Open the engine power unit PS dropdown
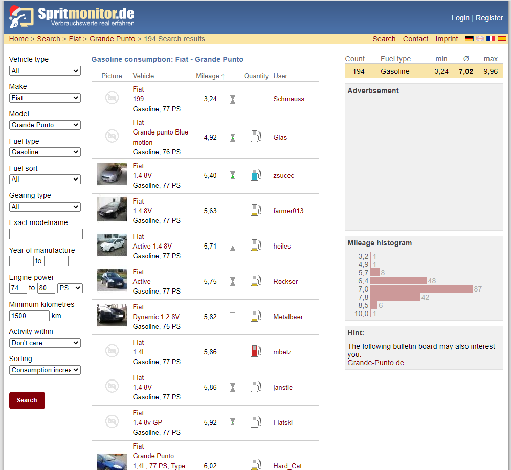The width and height of the screenshot is (511, 470). [70, 288]
